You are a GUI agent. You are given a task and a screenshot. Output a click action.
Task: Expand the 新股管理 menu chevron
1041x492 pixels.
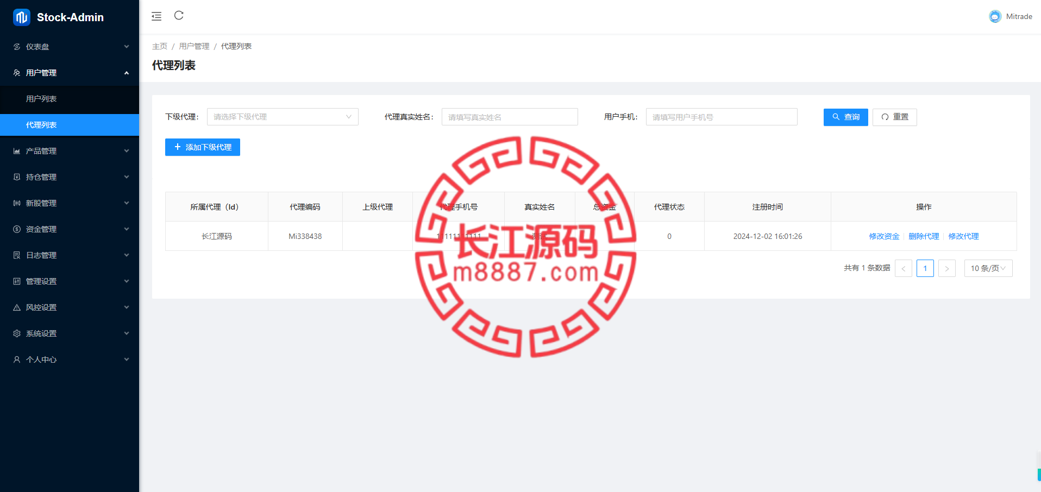point(127,203)
